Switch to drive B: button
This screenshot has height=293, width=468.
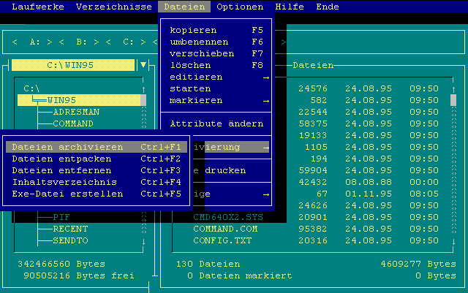(x=82, y=42)
